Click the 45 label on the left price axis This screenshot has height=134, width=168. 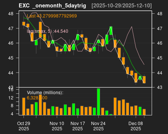coord(11,58)
